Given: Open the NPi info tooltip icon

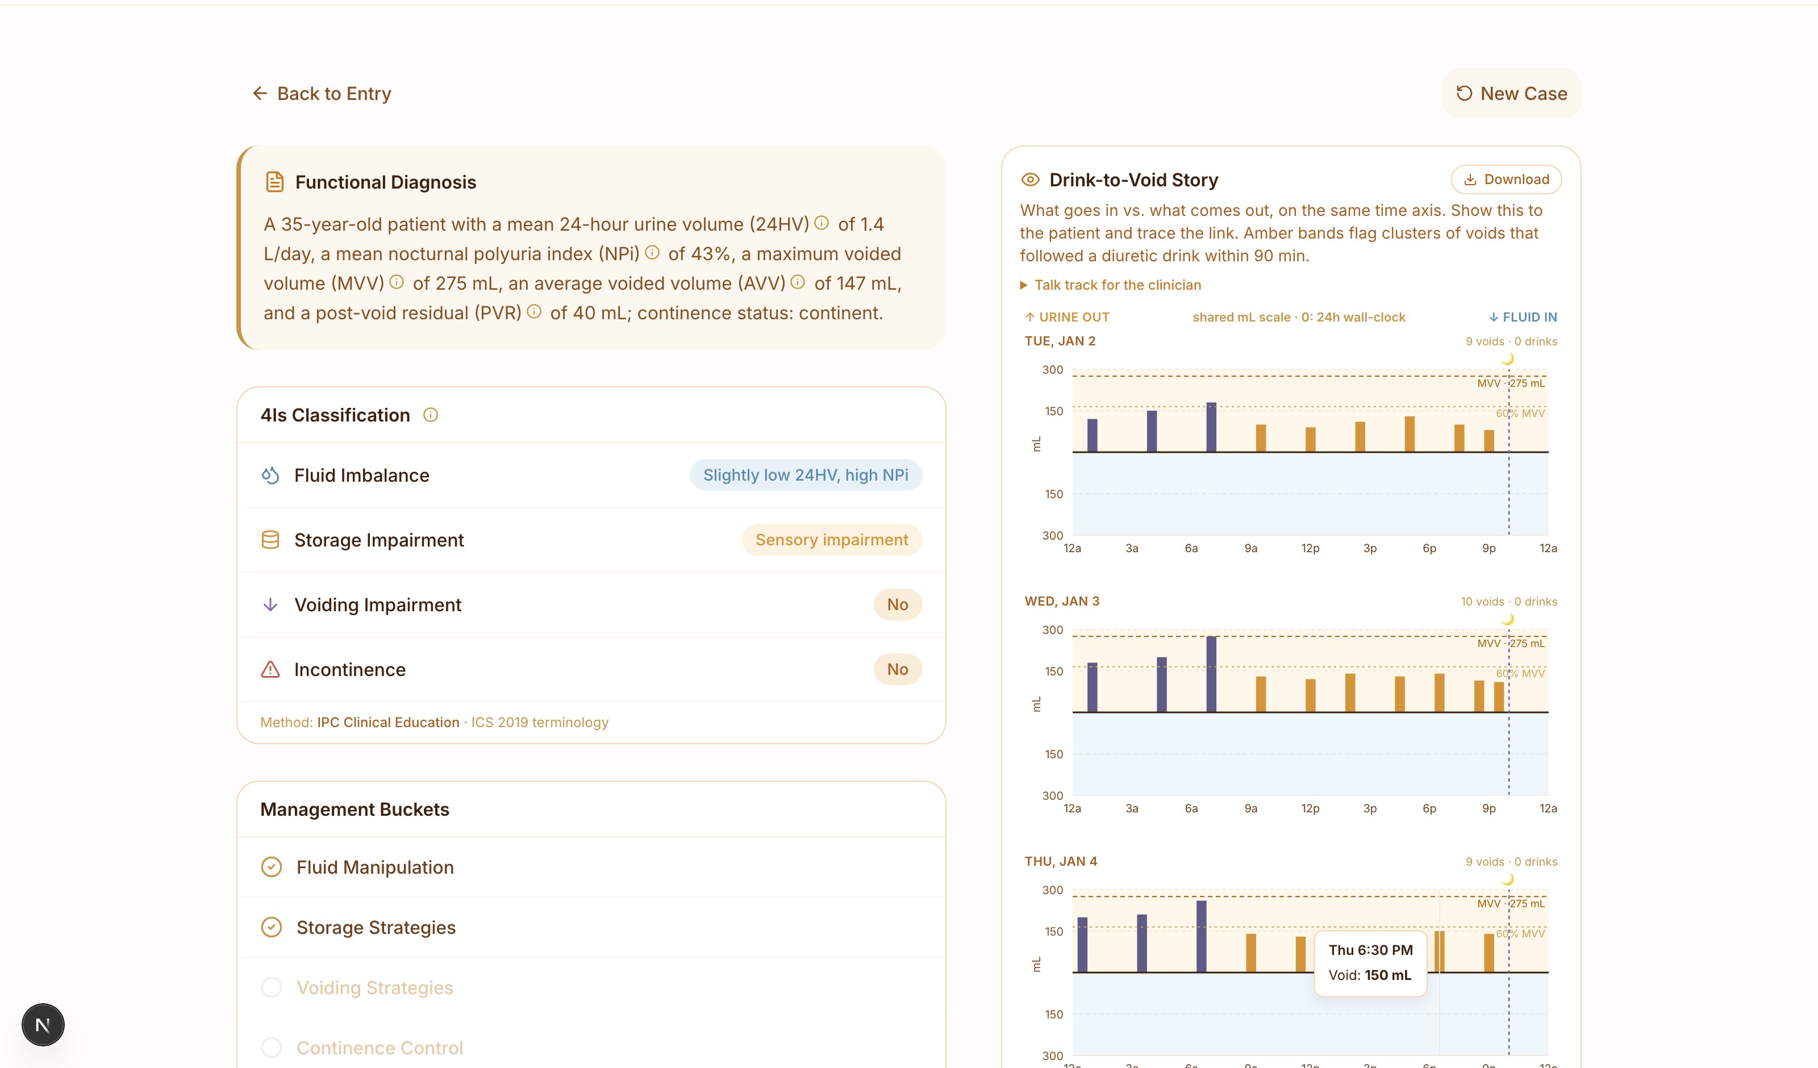Looking at the screenshot, I should [x=652, y=253].
